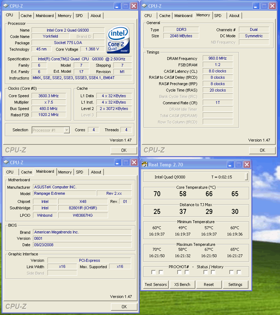Click OK in the CPU-Z window showing Core Speed
The width and height of the screenshot is (280, 315).
tap(124, 150)
